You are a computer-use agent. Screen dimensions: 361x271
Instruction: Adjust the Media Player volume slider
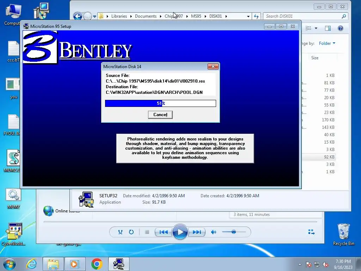click(x=234, y=232)
